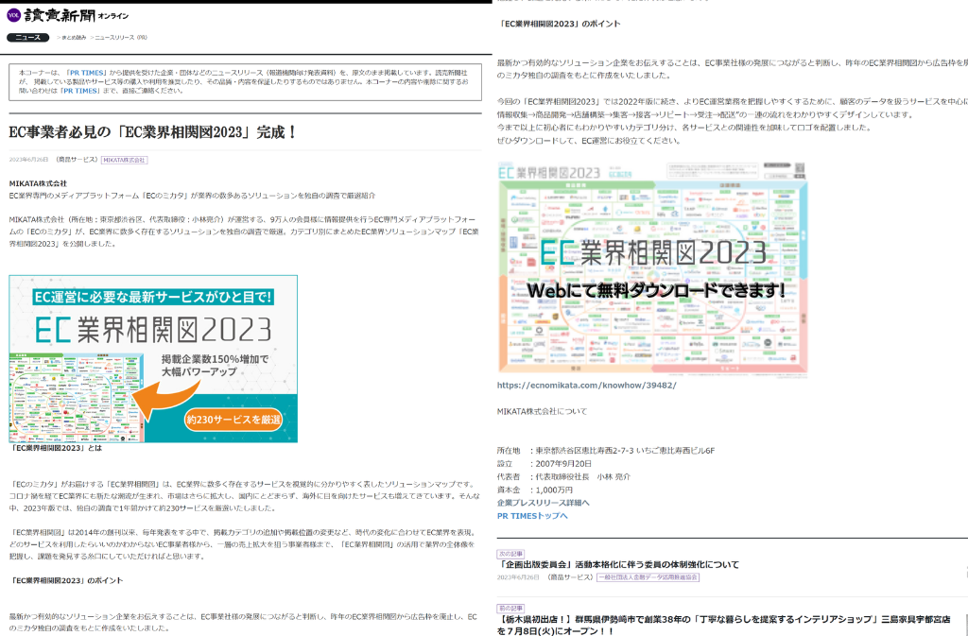Click the MIKATA株式会社について heading
The width and height of the screenshot is (968, 636).
(x=542, y=411)
